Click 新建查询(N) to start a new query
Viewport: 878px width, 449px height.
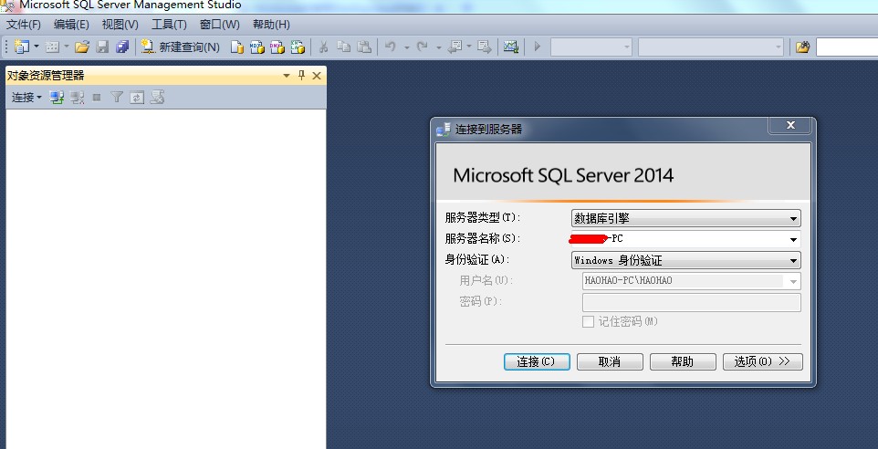pos(181,47)
